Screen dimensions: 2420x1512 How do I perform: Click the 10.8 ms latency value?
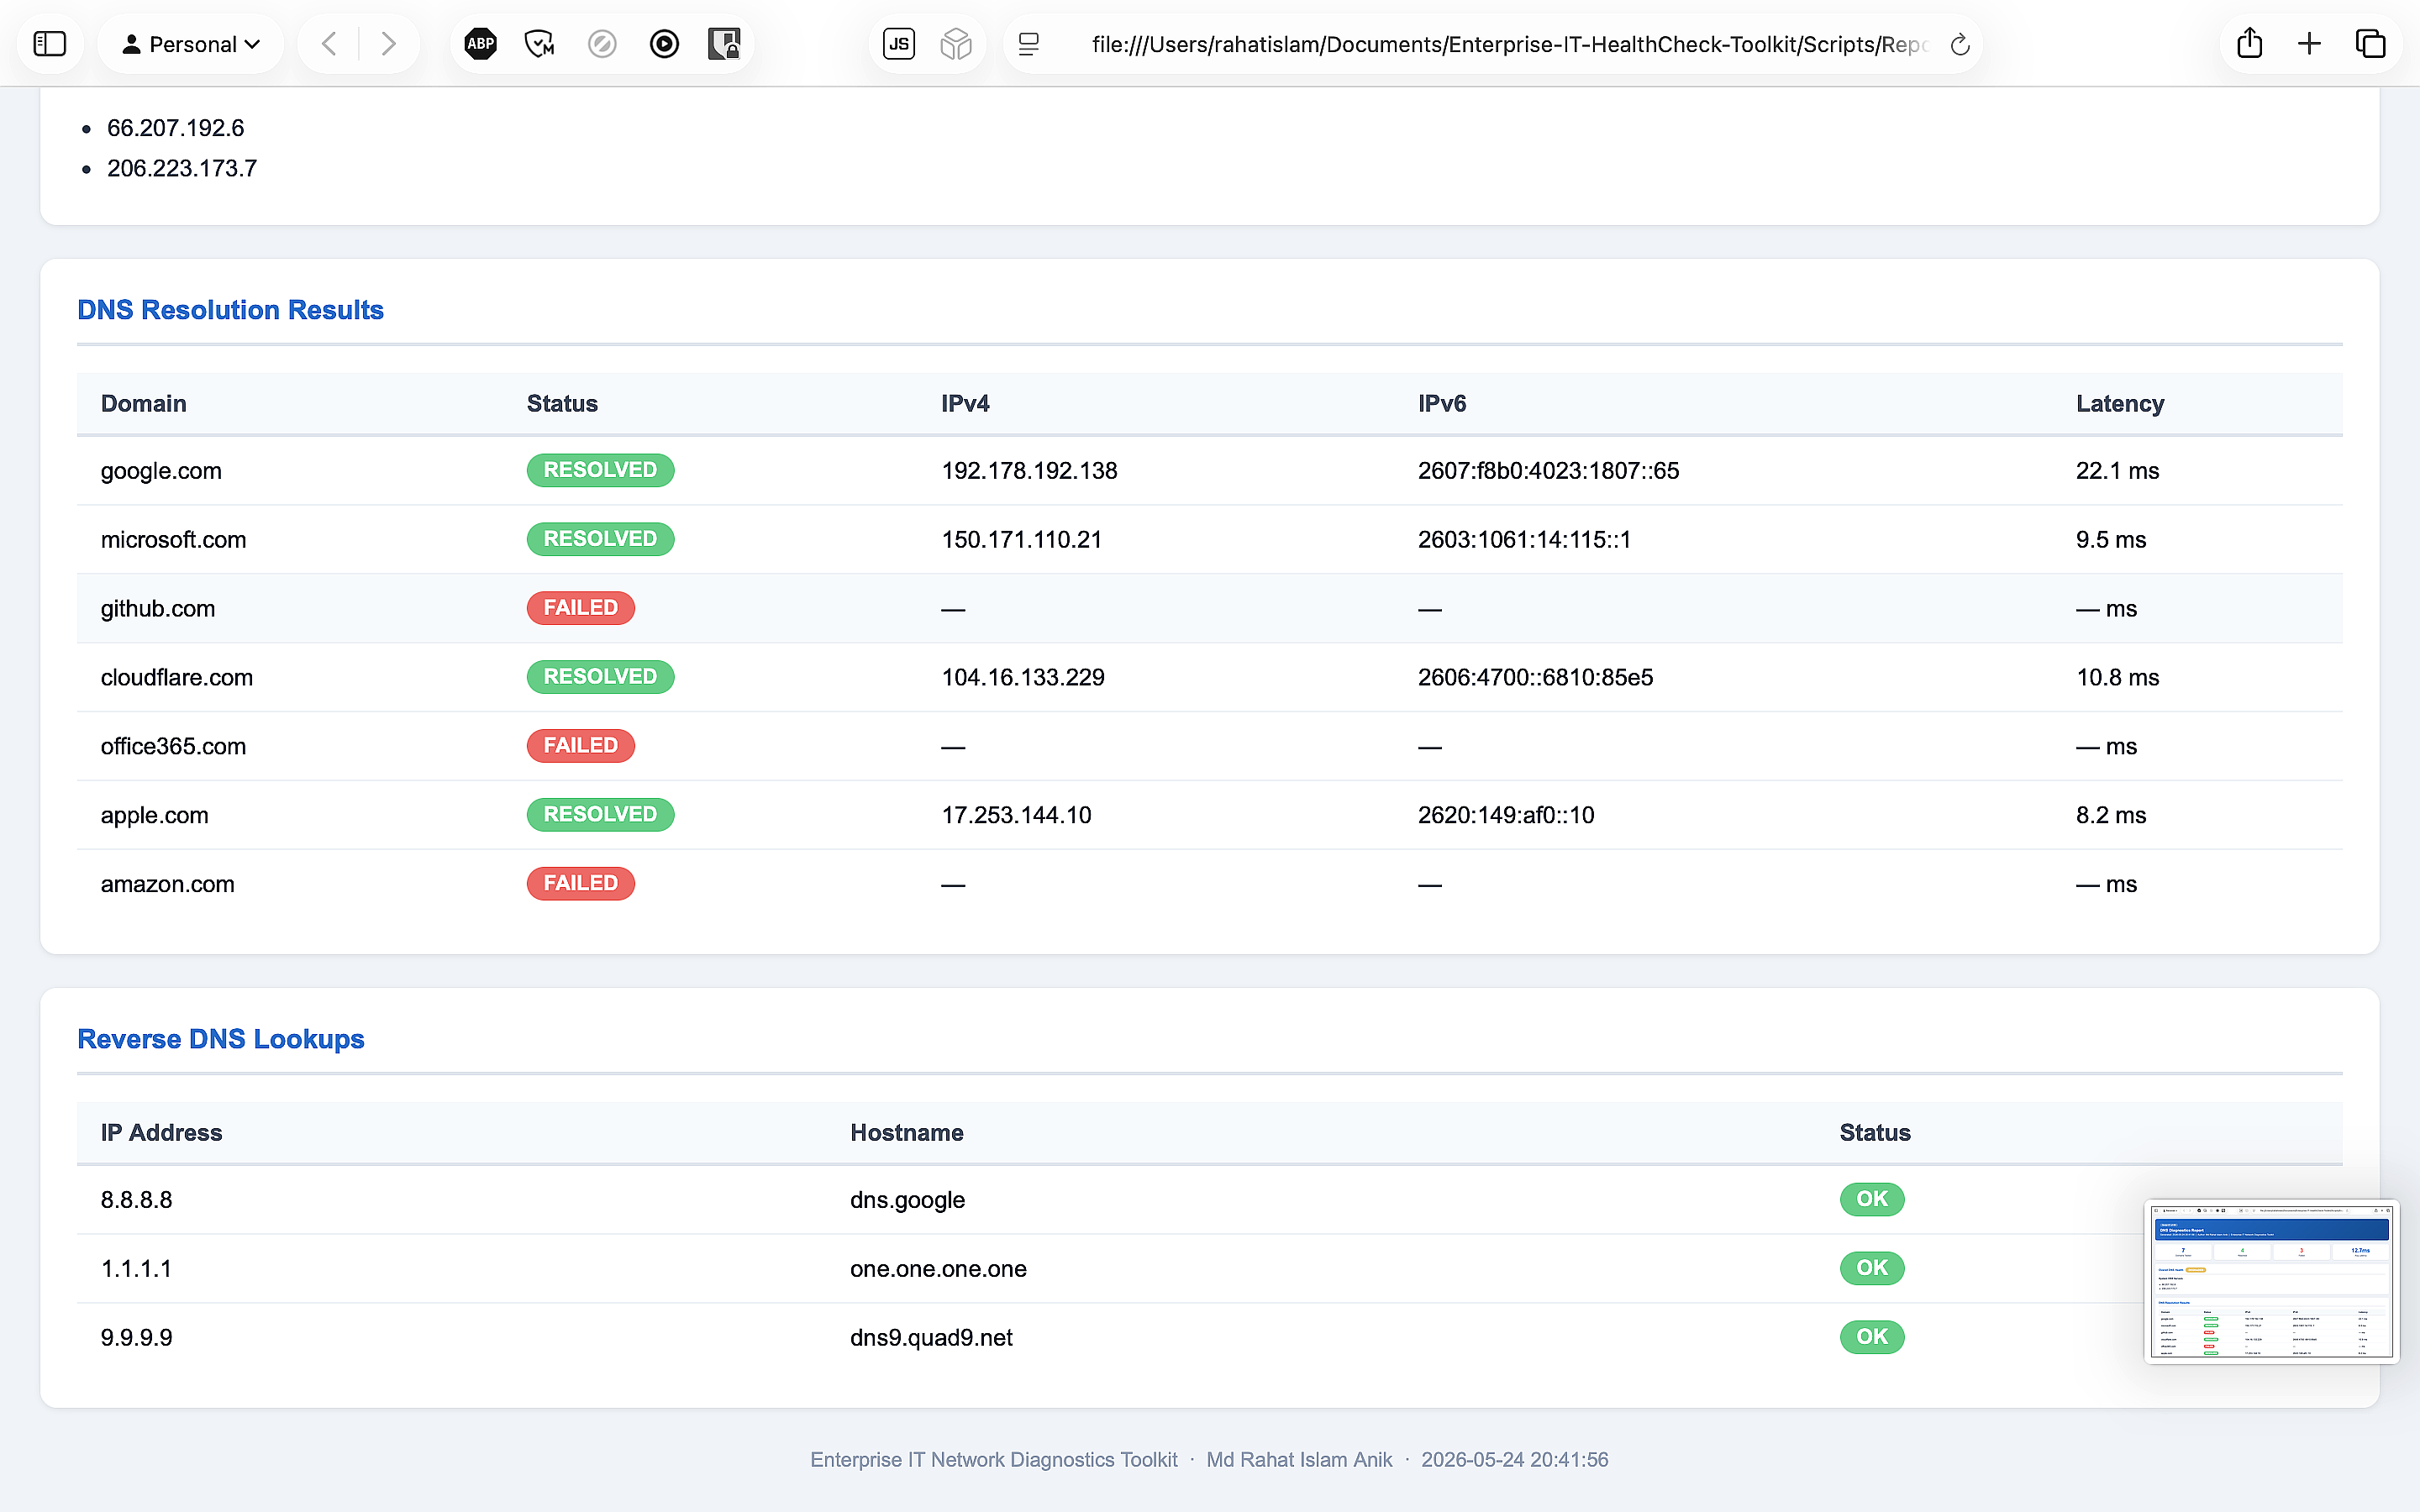click(2117, 678)
